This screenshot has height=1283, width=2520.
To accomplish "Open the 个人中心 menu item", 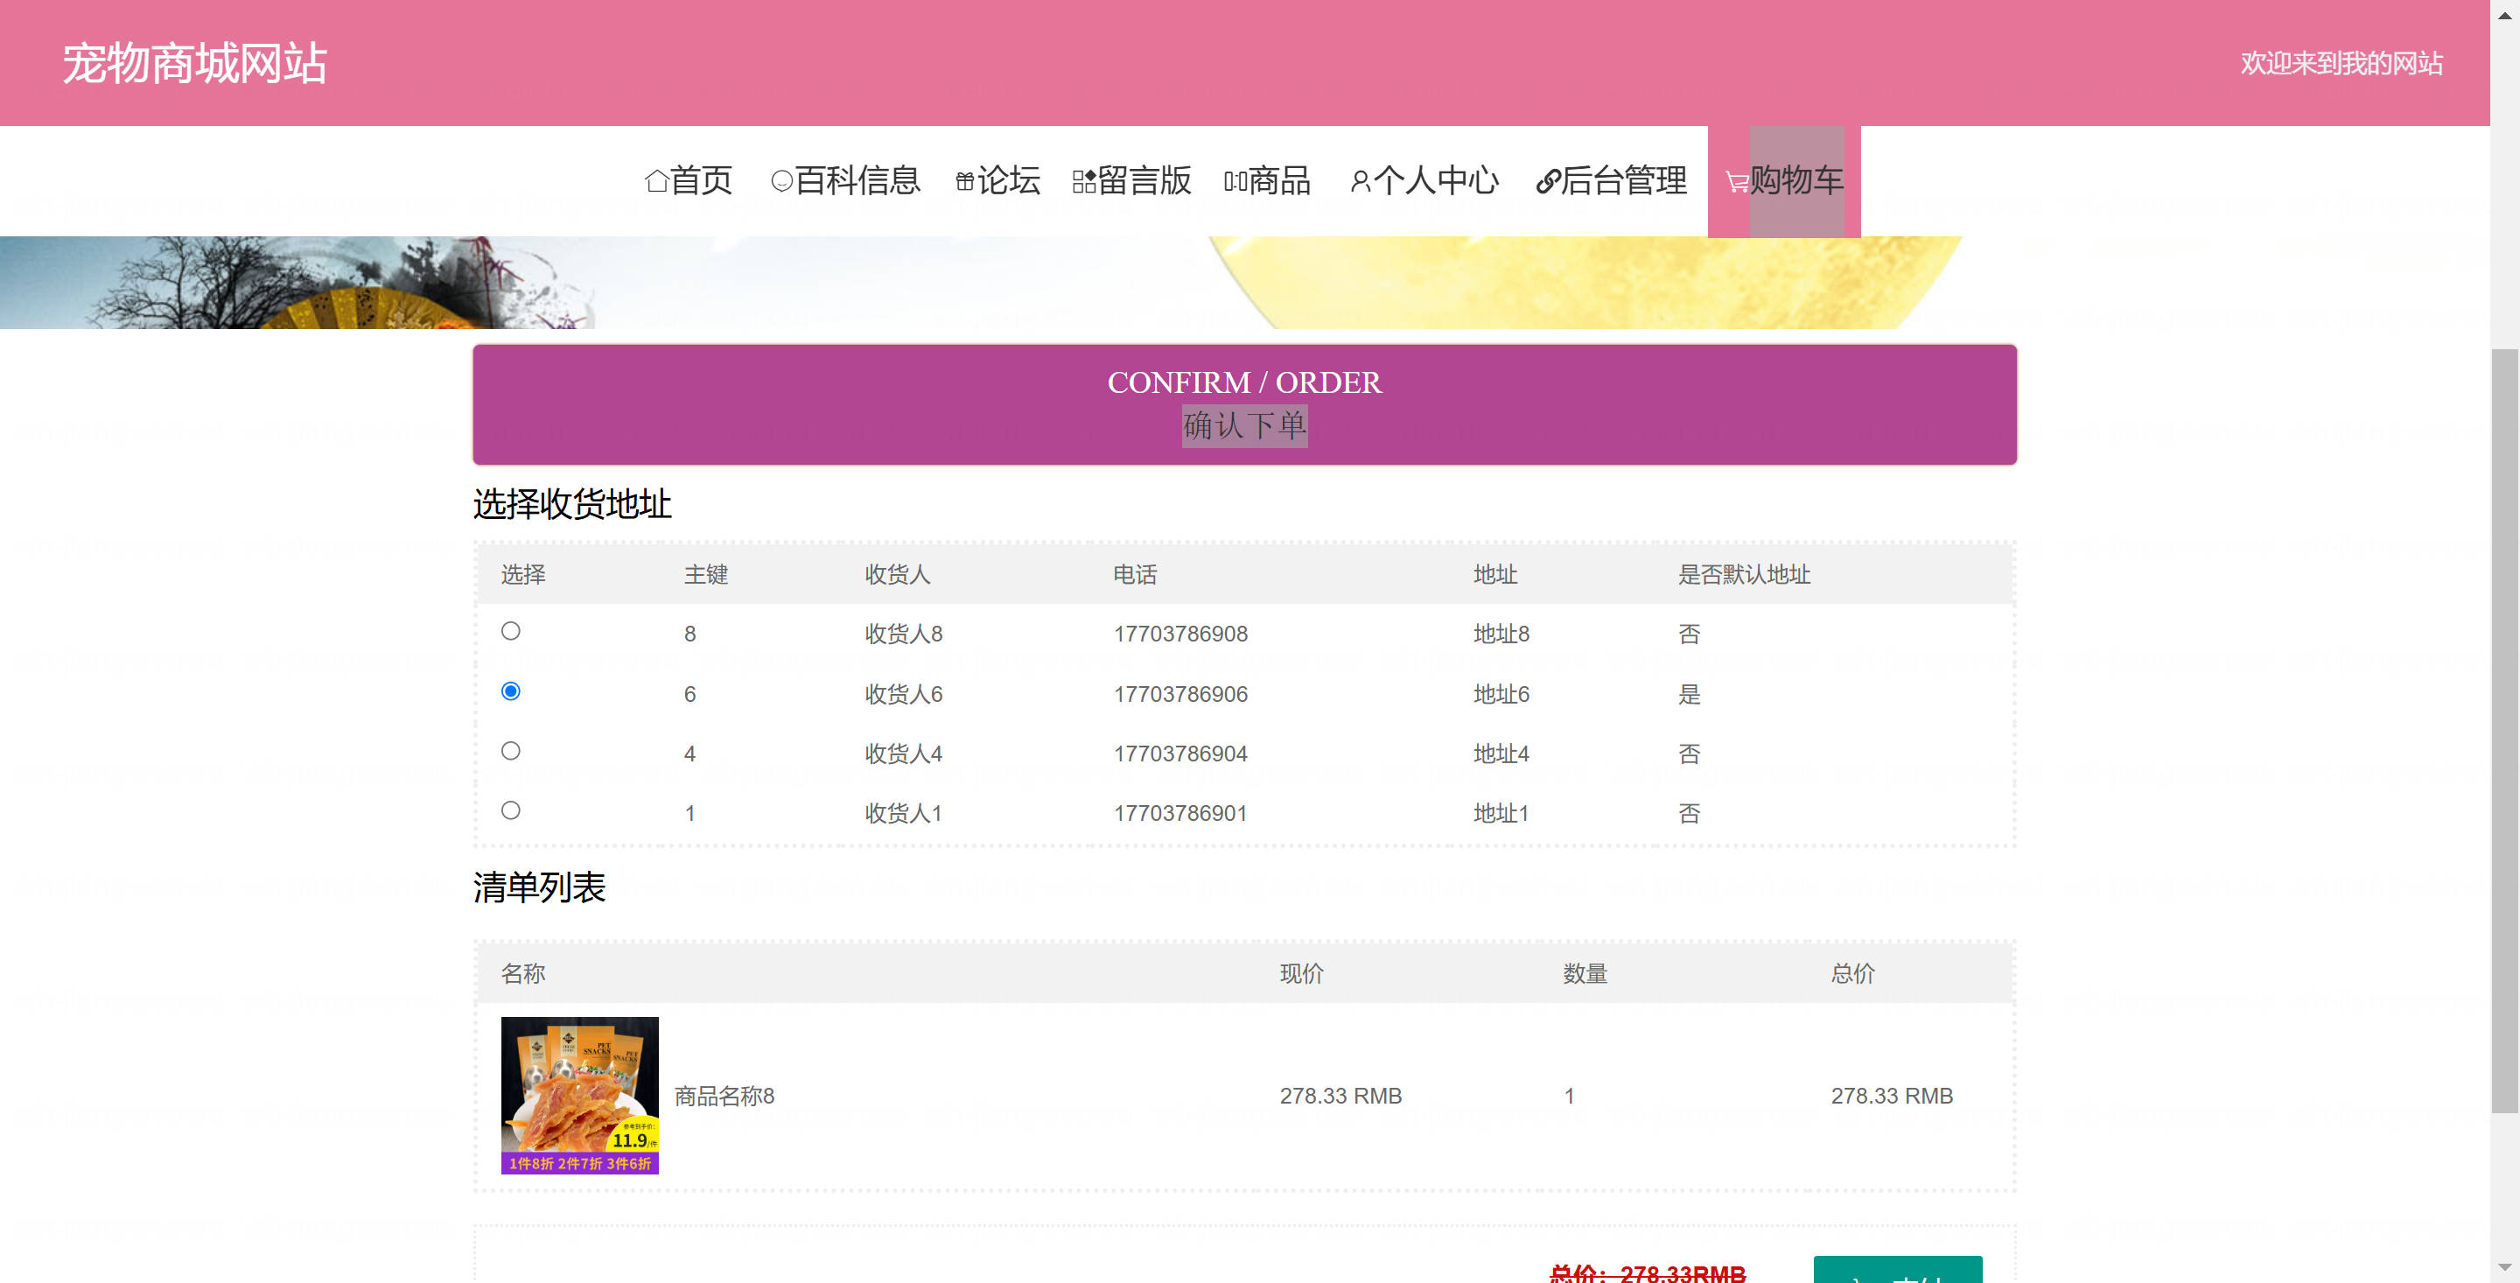I will click(x=1435, y=180).
